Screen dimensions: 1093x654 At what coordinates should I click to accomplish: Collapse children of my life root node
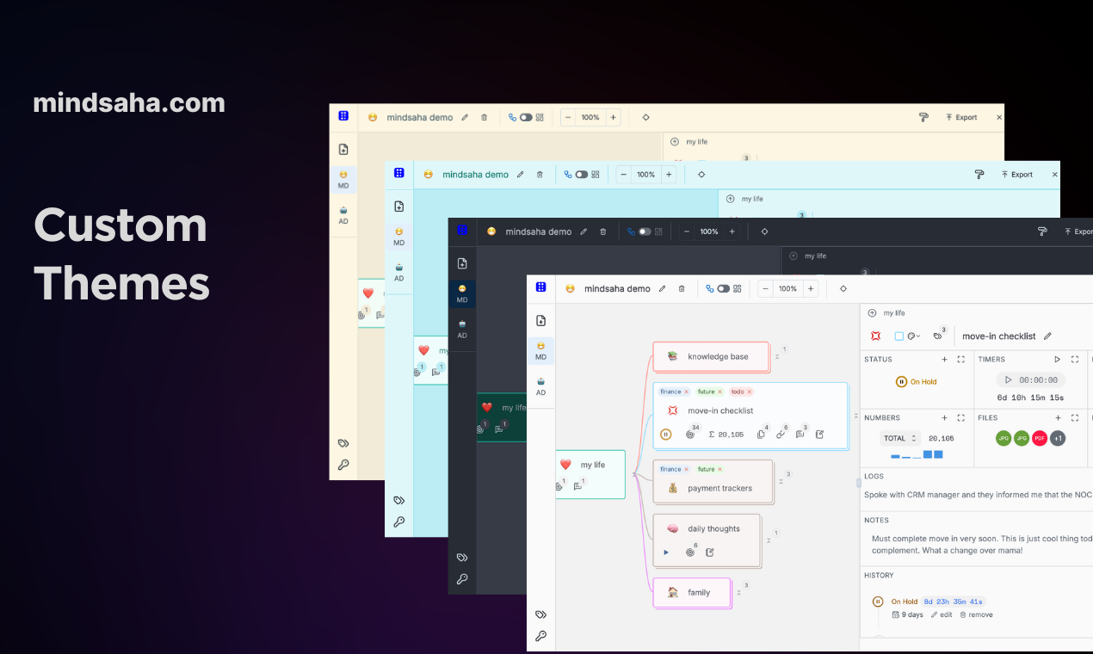coord(633,474)
